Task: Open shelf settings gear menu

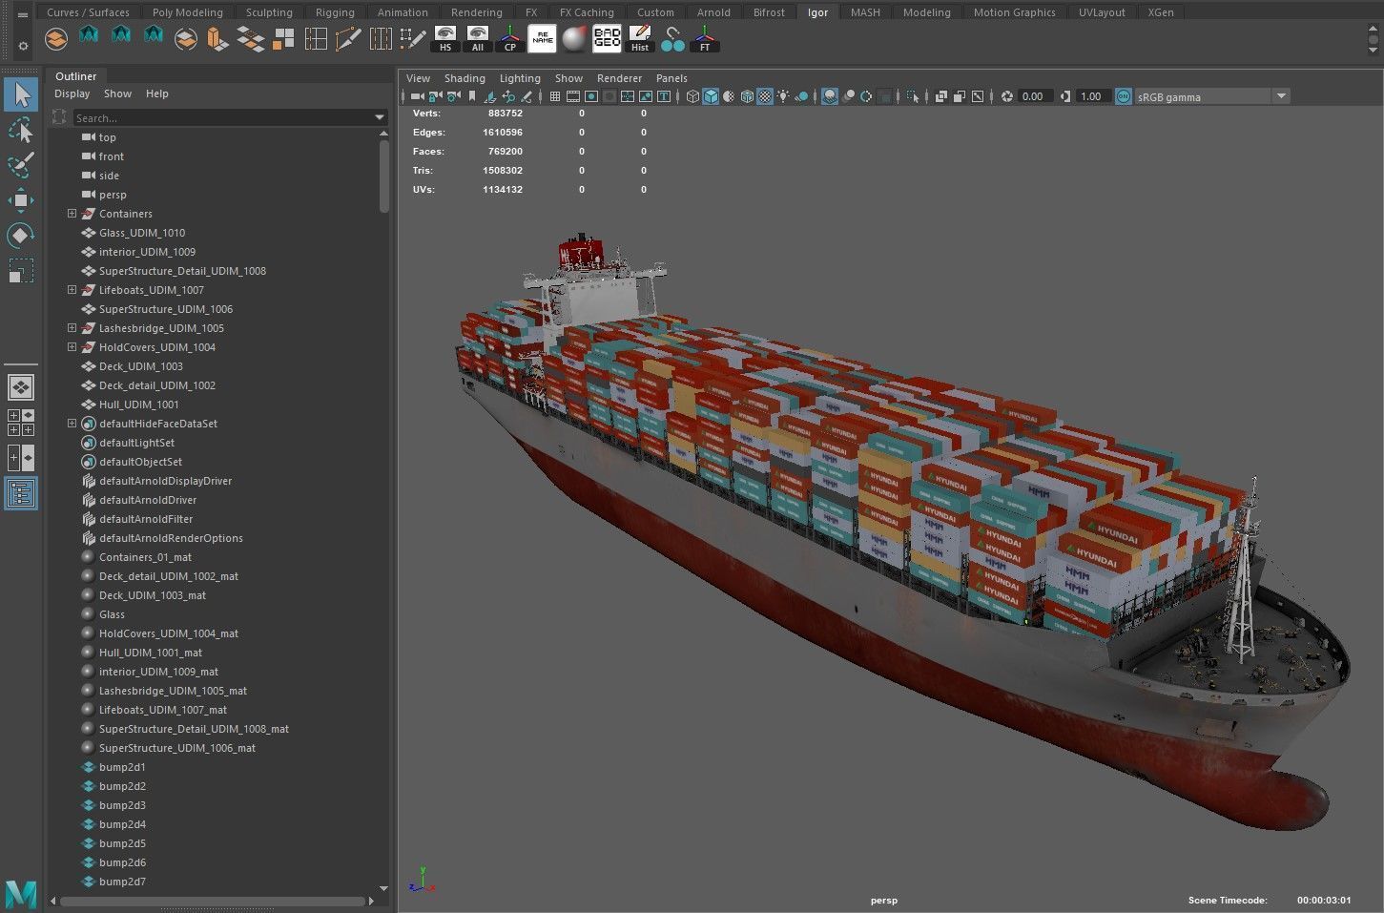Action: coord(23,45)
